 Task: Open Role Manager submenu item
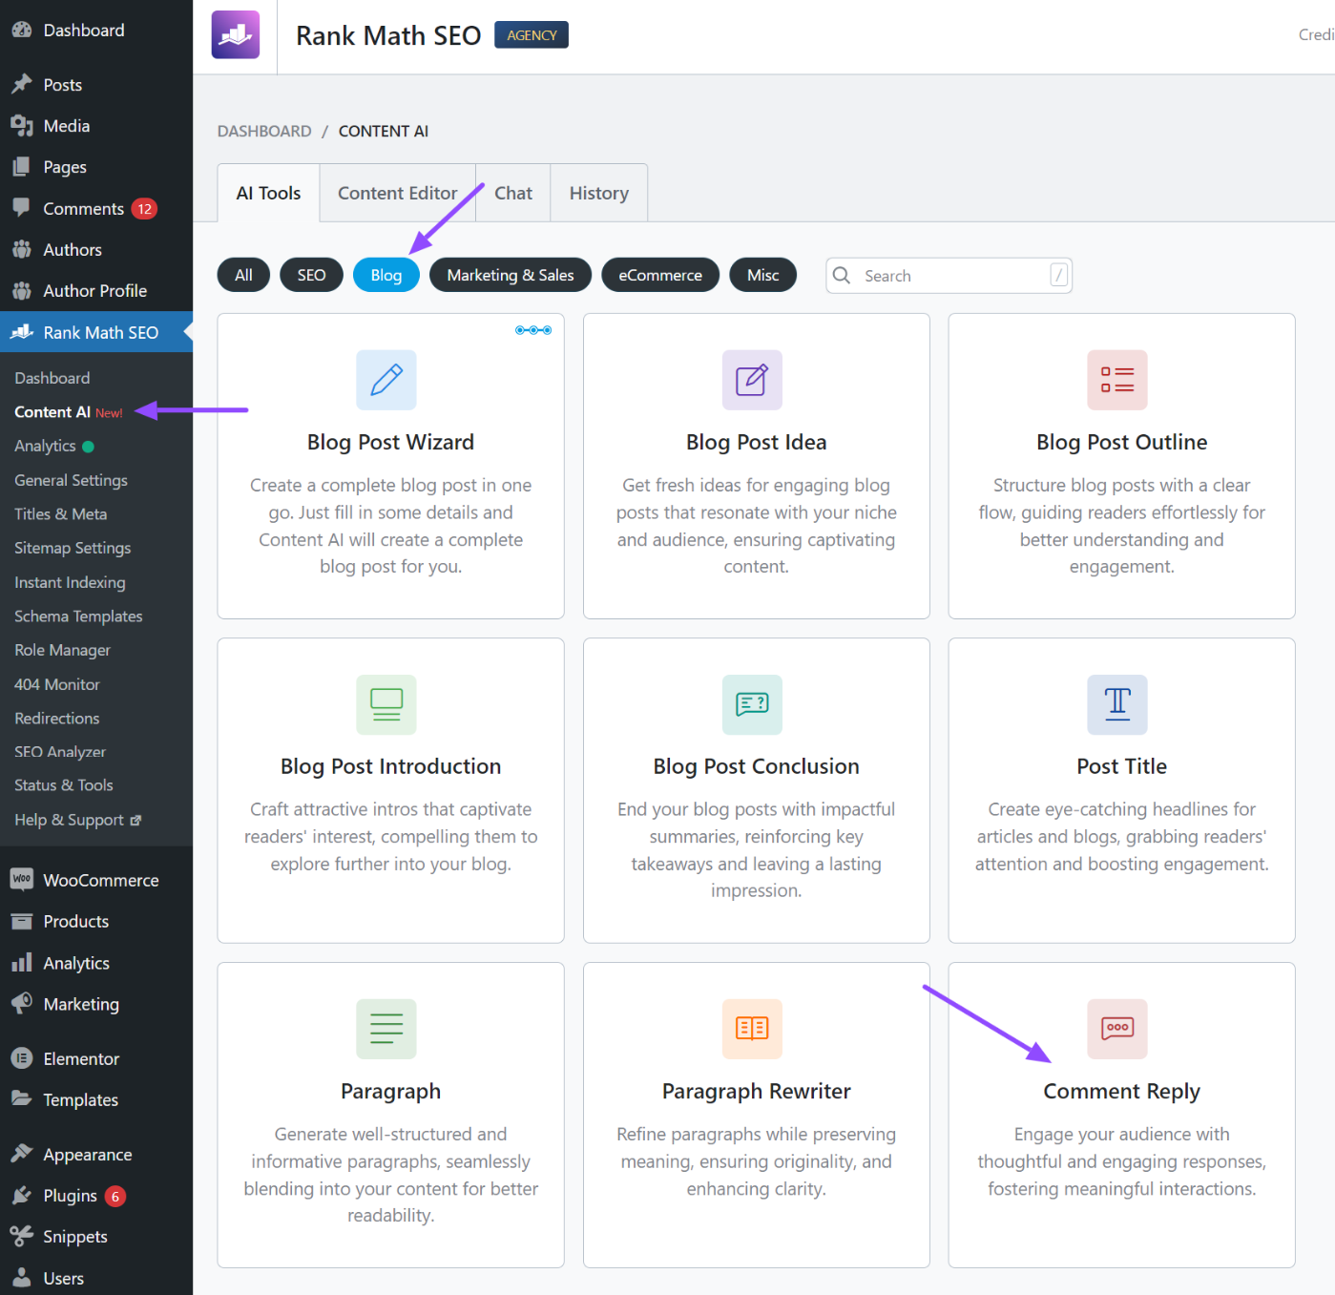point(62,650)
